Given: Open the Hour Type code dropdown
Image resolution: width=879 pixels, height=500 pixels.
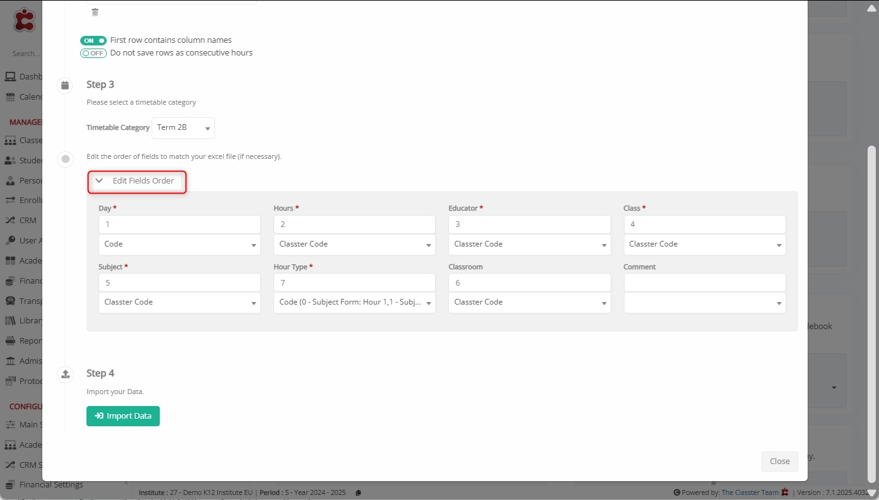Looking at the screenshot, I should 354,303.
